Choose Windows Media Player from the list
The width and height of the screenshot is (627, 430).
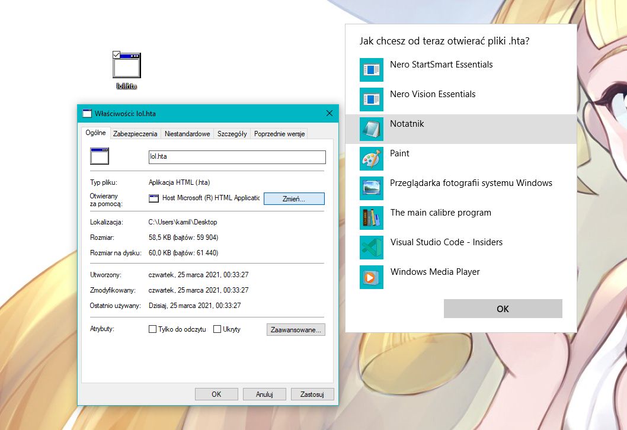pyautogui.click(x=460, y=277)
